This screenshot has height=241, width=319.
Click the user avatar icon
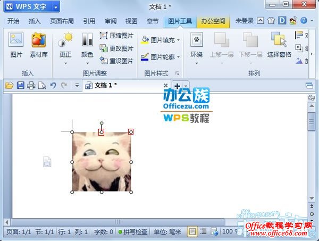click(x=293, y=21)
